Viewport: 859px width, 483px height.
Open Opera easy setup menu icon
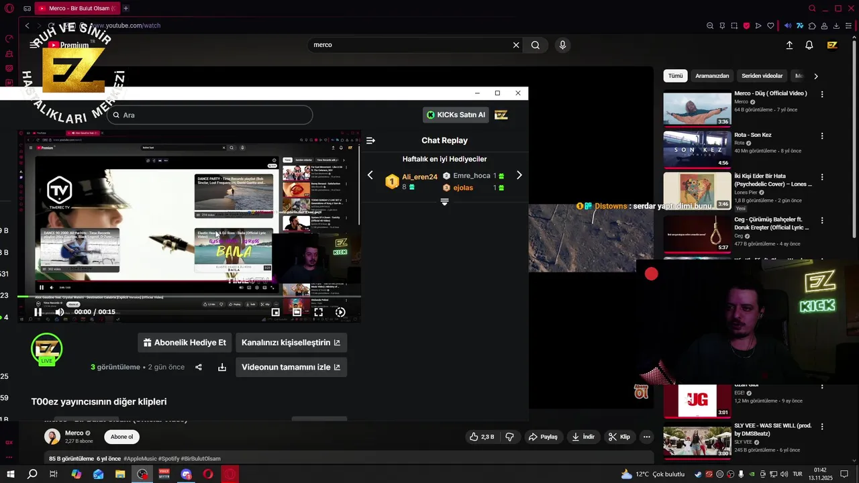[x=849, y=25]
